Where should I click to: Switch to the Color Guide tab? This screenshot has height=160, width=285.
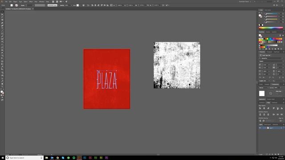tap(268, 10)
